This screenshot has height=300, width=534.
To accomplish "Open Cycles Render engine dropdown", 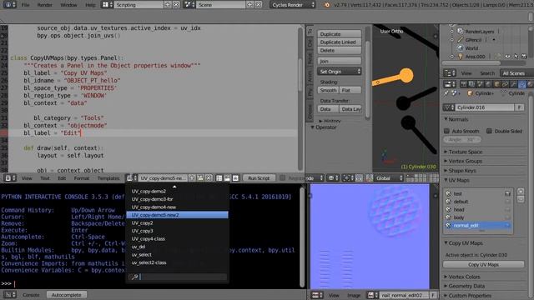I will point(293,5).
